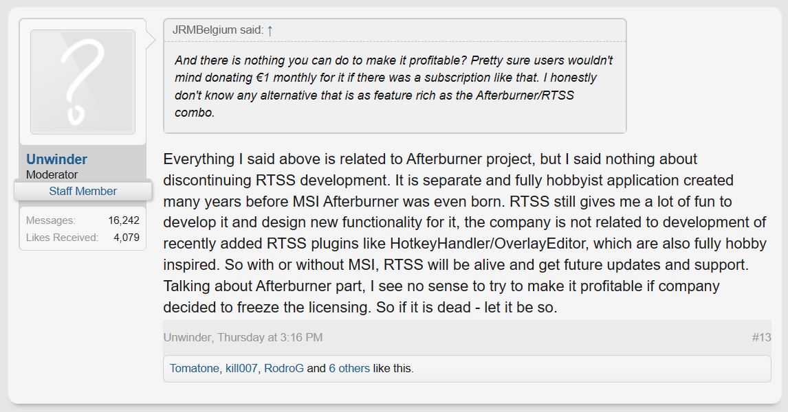
Task: Click the Likes Received label
Action: coord(63,238)
